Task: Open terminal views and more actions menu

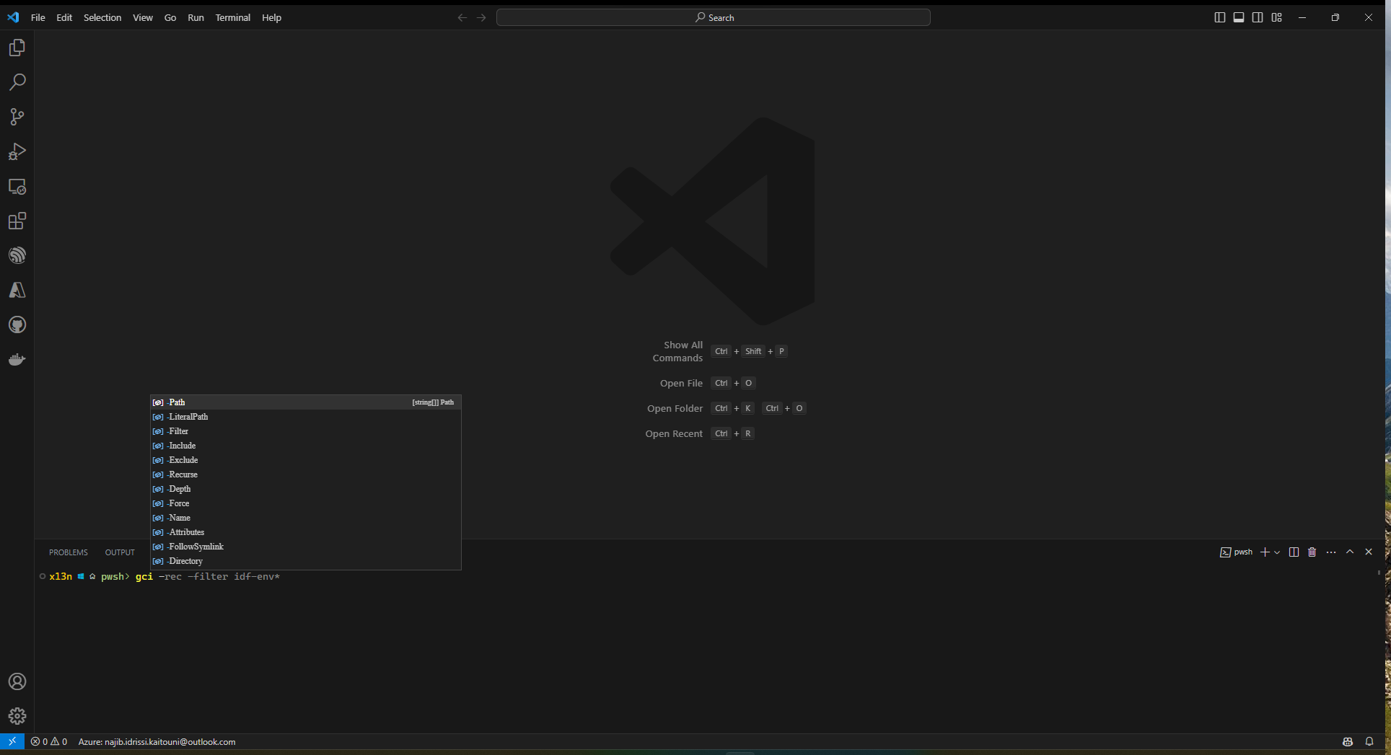Action: (1331, 552)
